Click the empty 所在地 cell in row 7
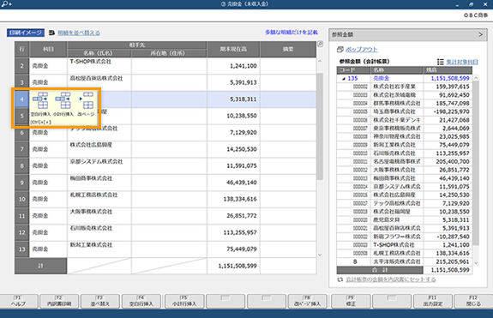 click(x=169, y=149)
